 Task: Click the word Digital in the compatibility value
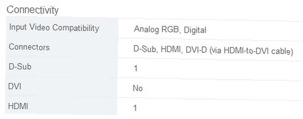[x=195, y=30]
